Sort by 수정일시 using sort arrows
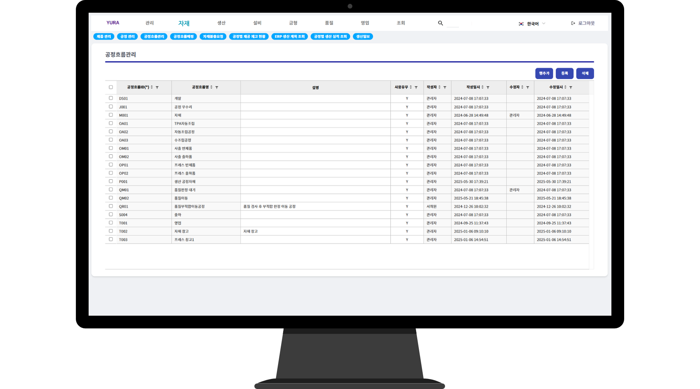 coord(565,87)
